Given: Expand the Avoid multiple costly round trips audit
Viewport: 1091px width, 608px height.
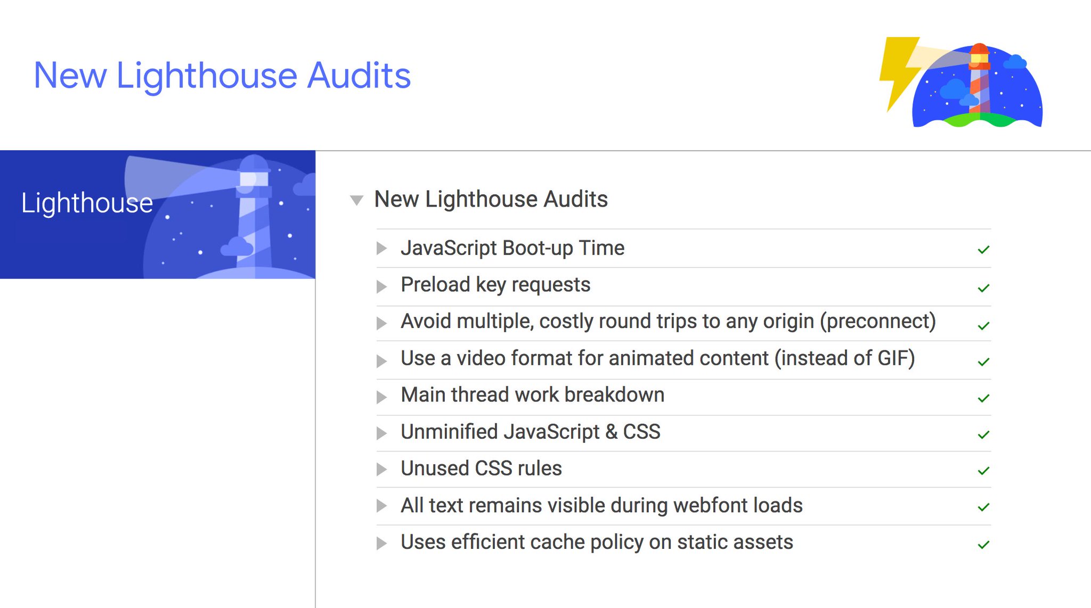Looking at the screenshot, I should [381, 323].
